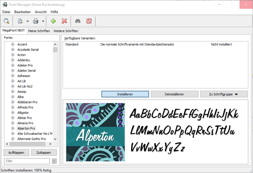Image resolution: width=253 pixels, height=173 pixels.
Task: Open the Hilfe menu
Action: click(54, 12)
